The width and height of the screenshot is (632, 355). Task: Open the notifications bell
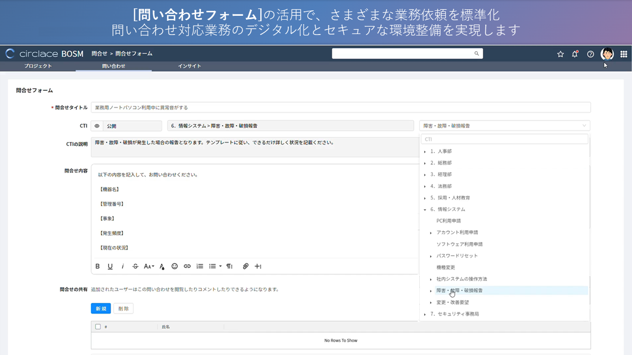[x=575, y=54]
